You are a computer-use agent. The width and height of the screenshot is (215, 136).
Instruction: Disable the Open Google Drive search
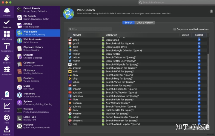tap(199, 47)
